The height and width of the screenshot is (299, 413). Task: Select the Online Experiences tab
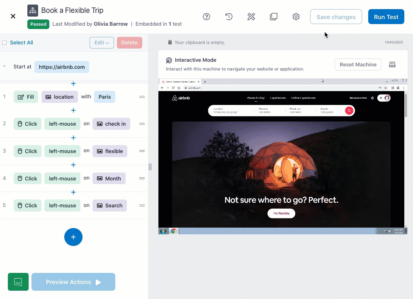pyautogui.click(x=303, y=98)
